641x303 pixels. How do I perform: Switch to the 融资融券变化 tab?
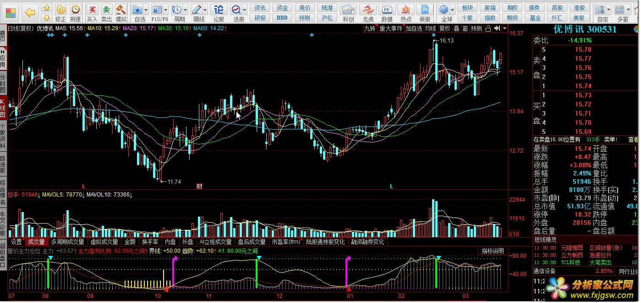click(368, 242)
